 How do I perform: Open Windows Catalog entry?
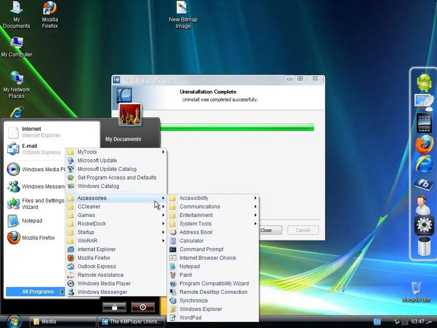pos(116,186)
